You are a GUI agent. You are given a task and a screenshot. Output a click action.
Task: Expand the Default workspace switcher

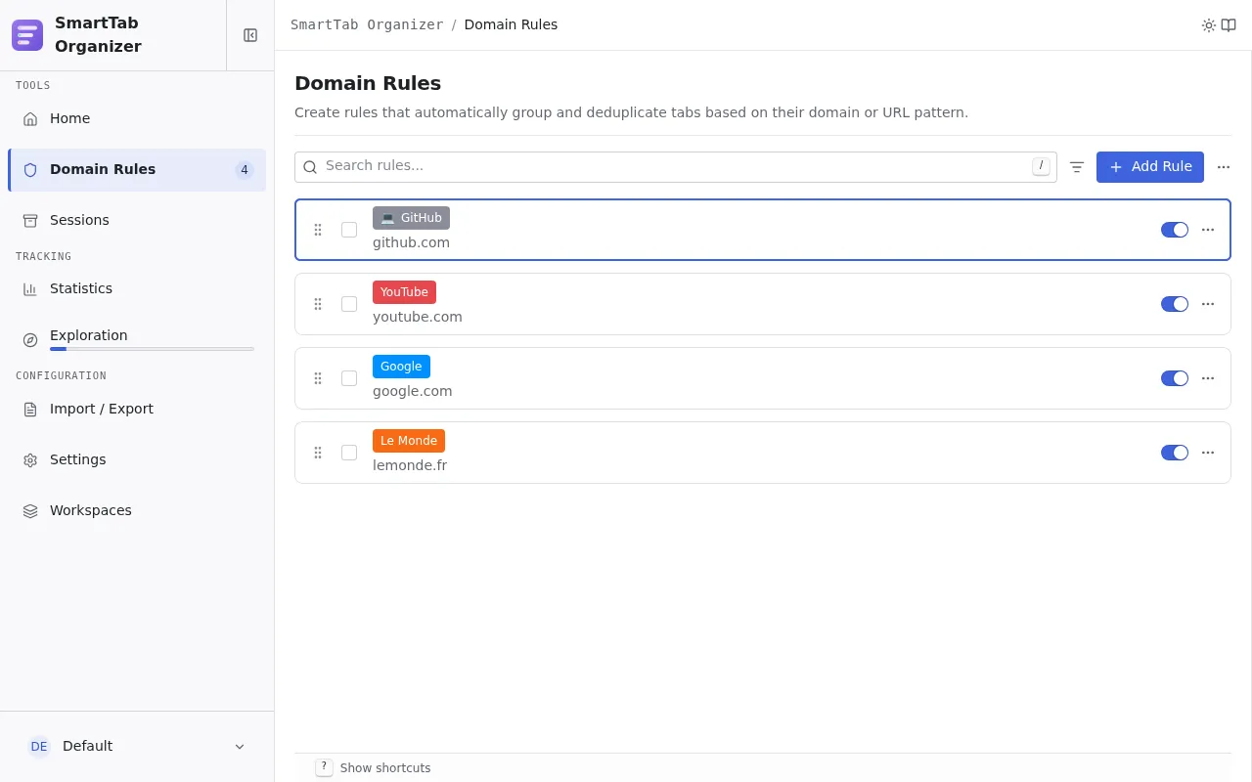[x=137, y=747]
